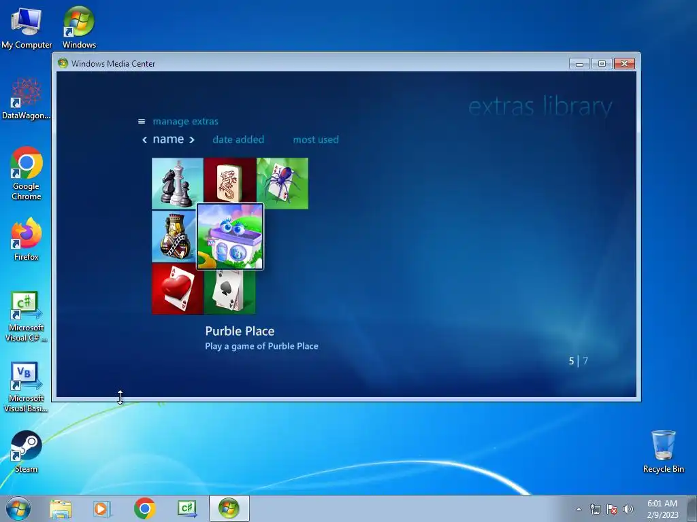
Task: Sort extras by most used
Action: tap(316, 139)
